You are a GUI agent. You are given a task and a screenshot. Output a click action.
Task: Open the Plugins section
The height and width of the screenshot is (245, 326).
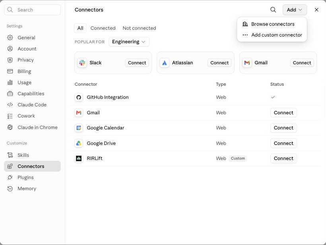click(33, 177)
